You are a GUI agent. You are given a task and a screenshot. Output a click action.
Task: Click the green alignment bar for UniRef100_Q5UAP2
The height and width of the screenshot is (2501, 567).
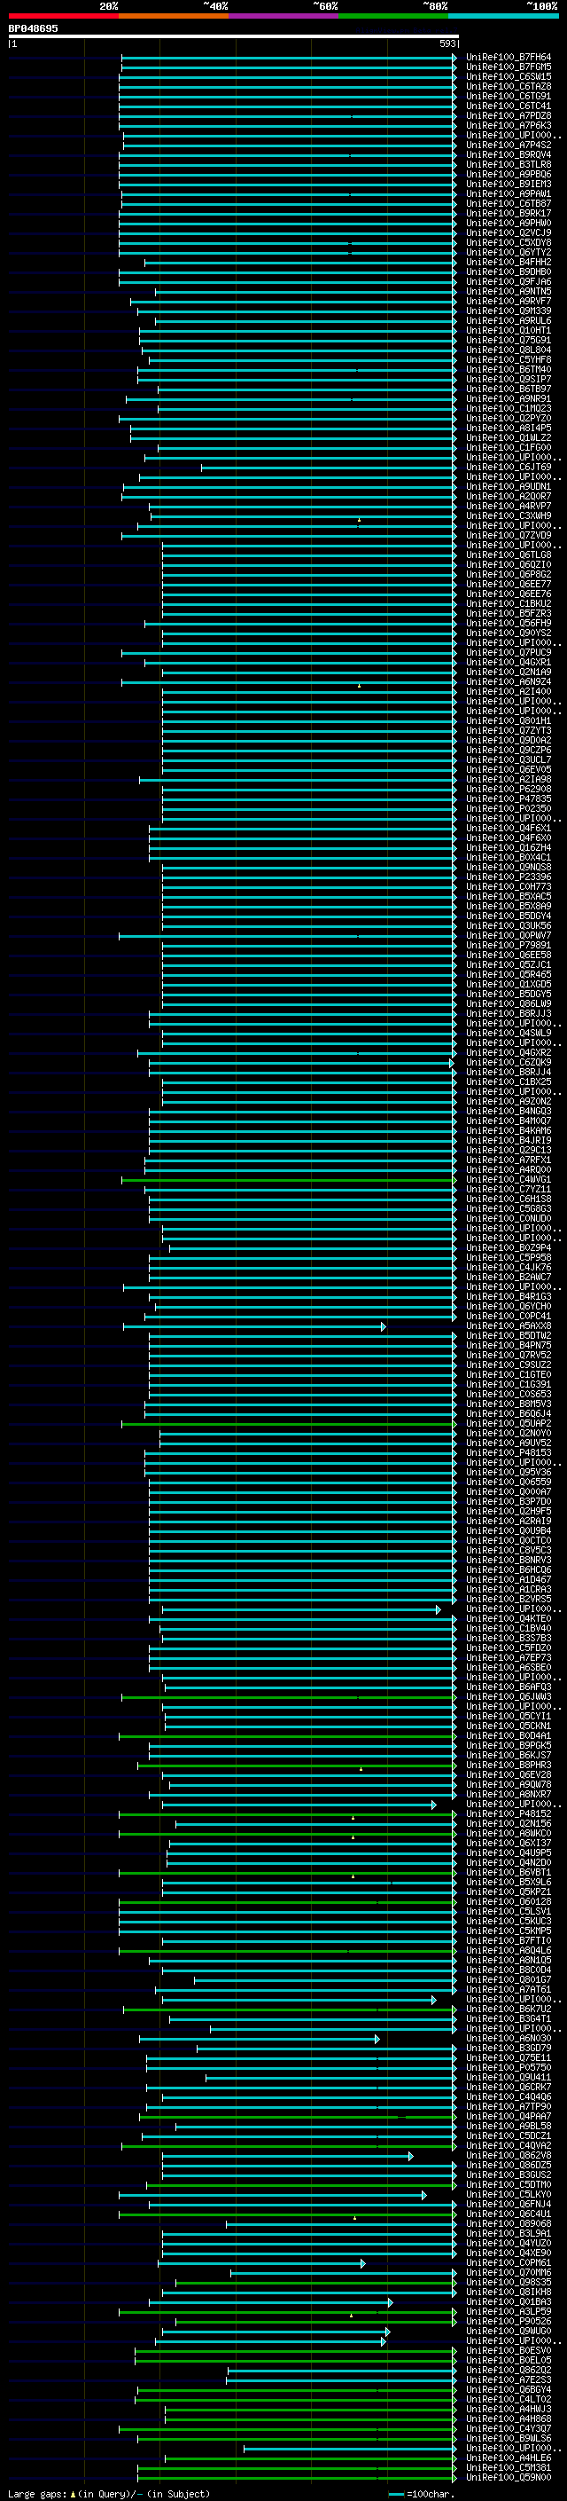pos(289,1423)
